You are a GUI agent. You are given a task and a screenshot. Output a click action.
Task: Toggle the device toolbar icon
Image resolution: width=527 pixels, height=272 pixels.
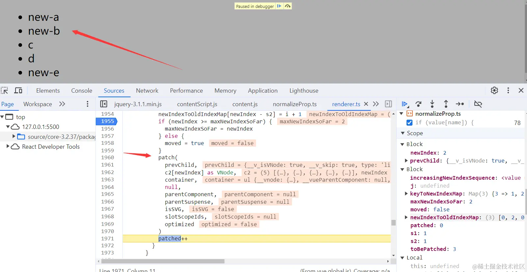tap(18, 90)
